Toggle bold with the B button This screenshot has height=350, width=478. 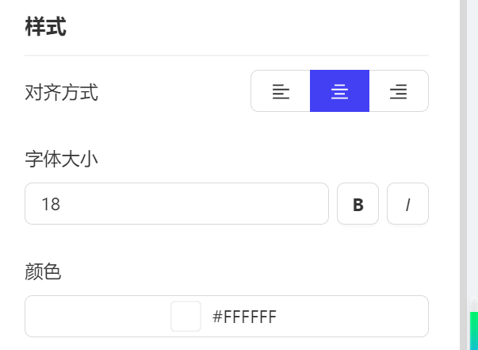click(x=358, y=204)
